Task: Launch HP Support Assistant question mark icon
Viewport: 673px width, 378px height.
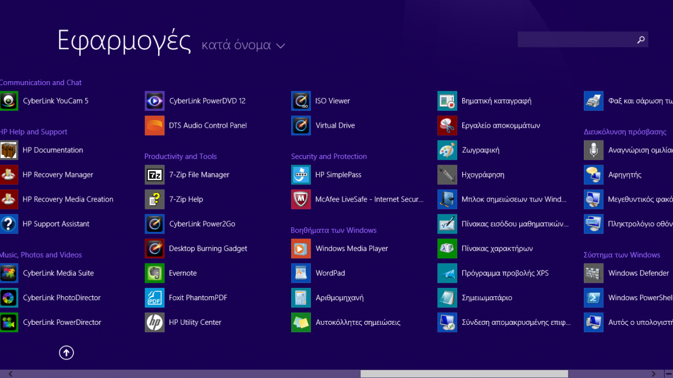Action: [9, 224]
